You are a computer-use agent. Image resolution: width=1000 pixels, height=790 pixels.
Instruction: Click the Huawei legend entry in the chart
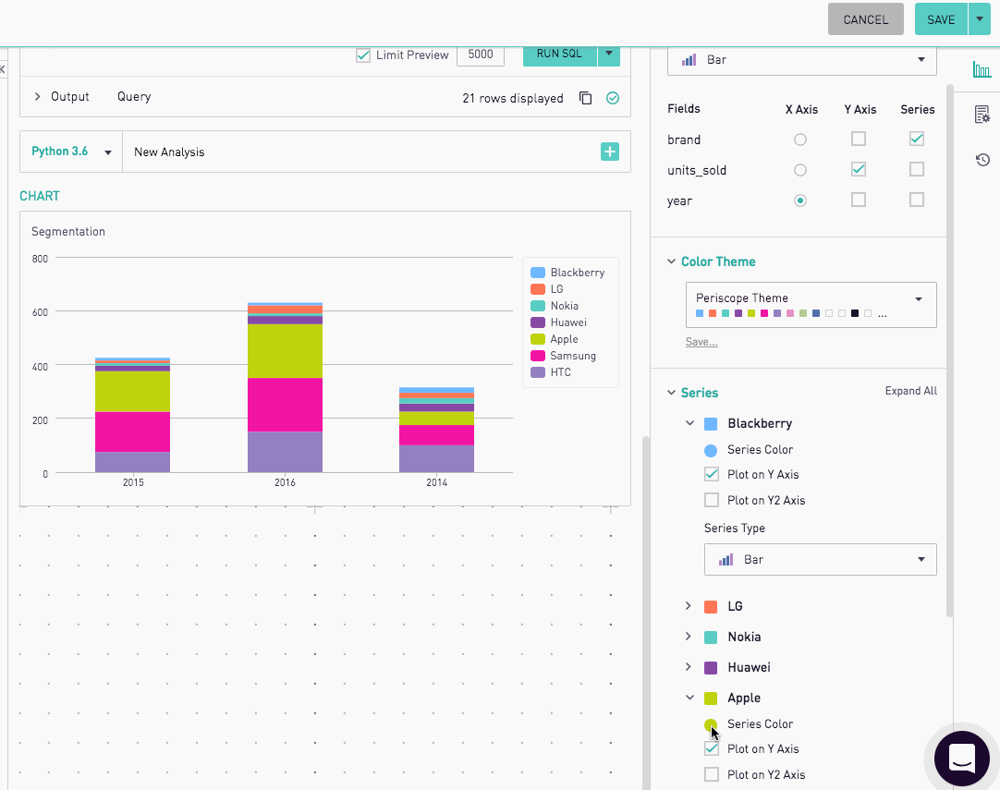click(558, 322)
